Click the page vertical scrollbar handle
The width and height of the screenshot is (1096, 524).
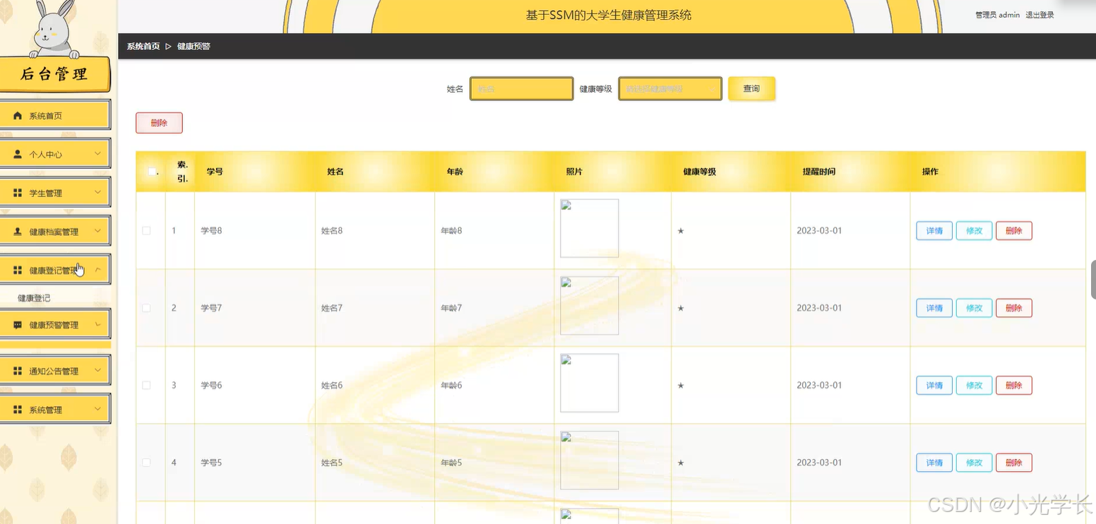tap(1093, 280)
